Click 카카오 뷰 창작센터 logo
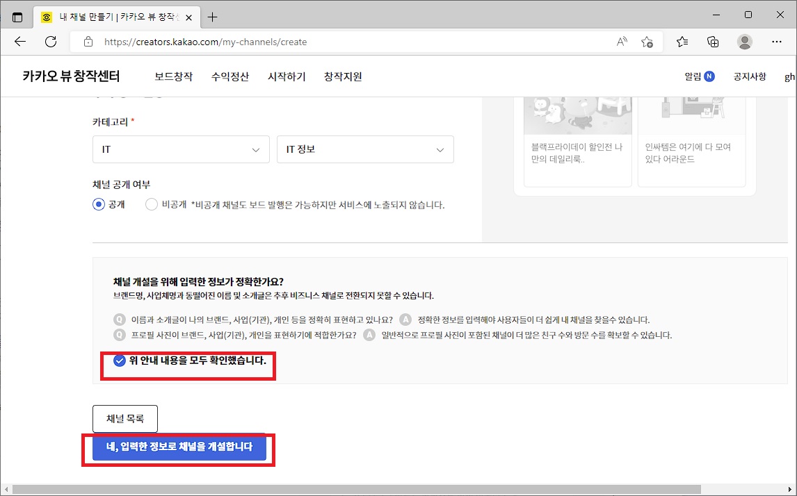Image resolution: width=797 pixels, height=496 pixels. click(71, 76)
